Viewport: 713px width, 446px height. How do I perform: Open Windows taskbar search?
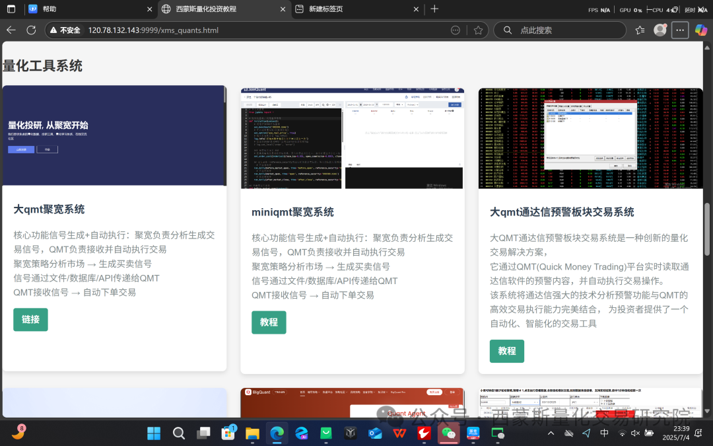(x=179, y=433)
